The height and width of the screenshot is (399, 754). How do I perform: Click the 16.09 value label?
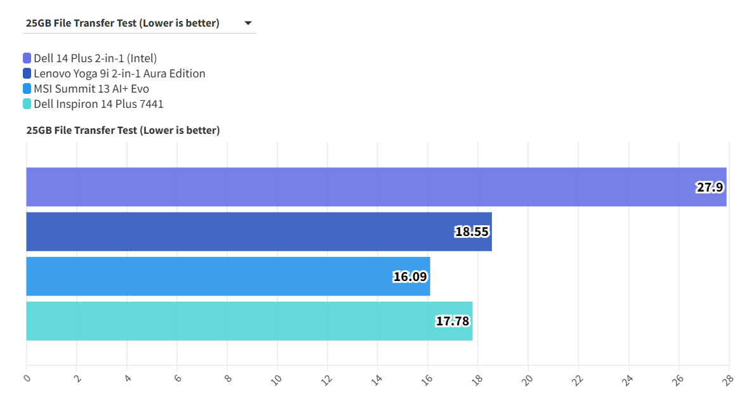point(410,277)
